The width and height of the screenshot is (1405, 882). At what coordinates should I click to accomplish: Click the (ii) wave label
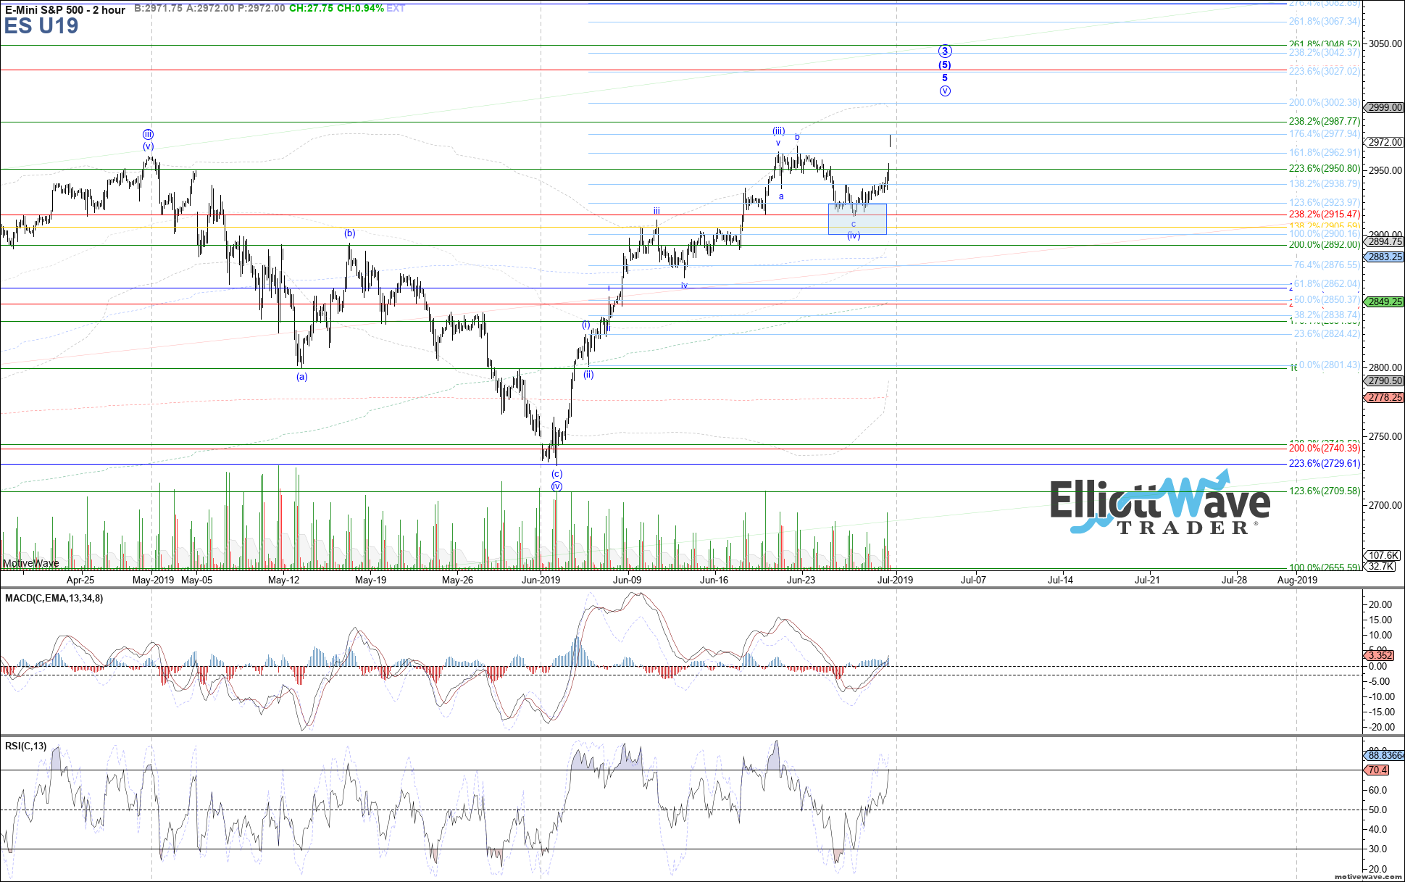589,375
